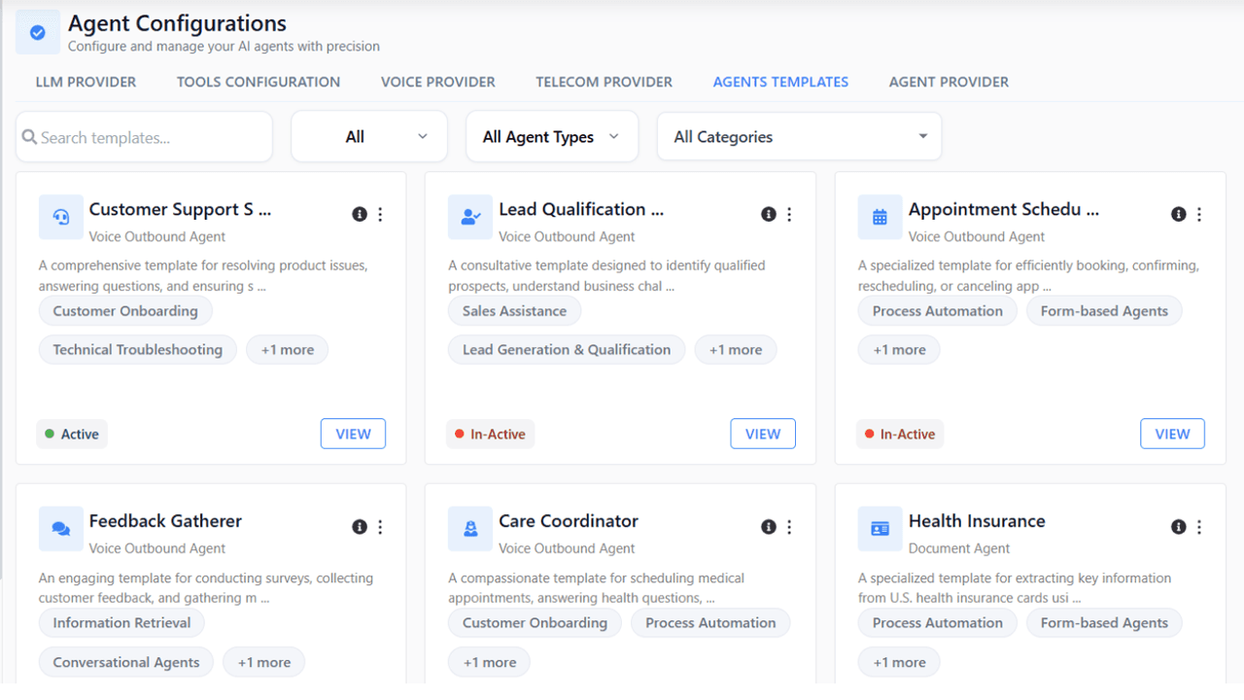Open the Telecom Provider tab

604,82
